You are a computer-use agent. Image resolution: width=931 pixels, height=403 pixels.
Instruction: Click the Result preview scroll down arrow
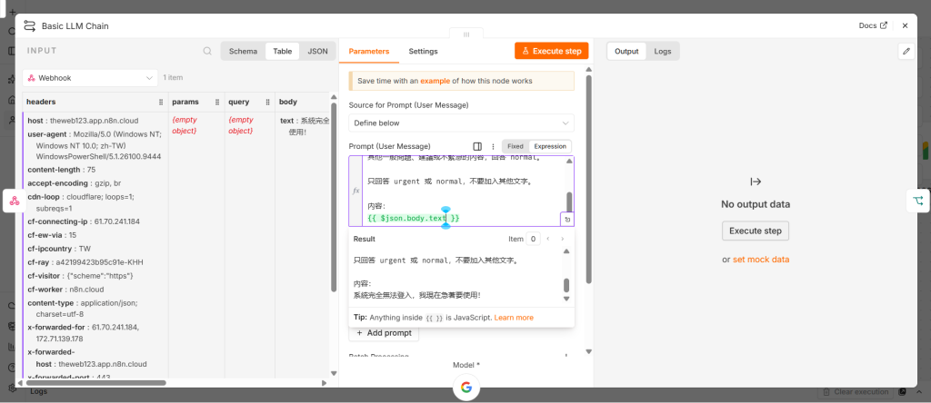tap(566, 299)
